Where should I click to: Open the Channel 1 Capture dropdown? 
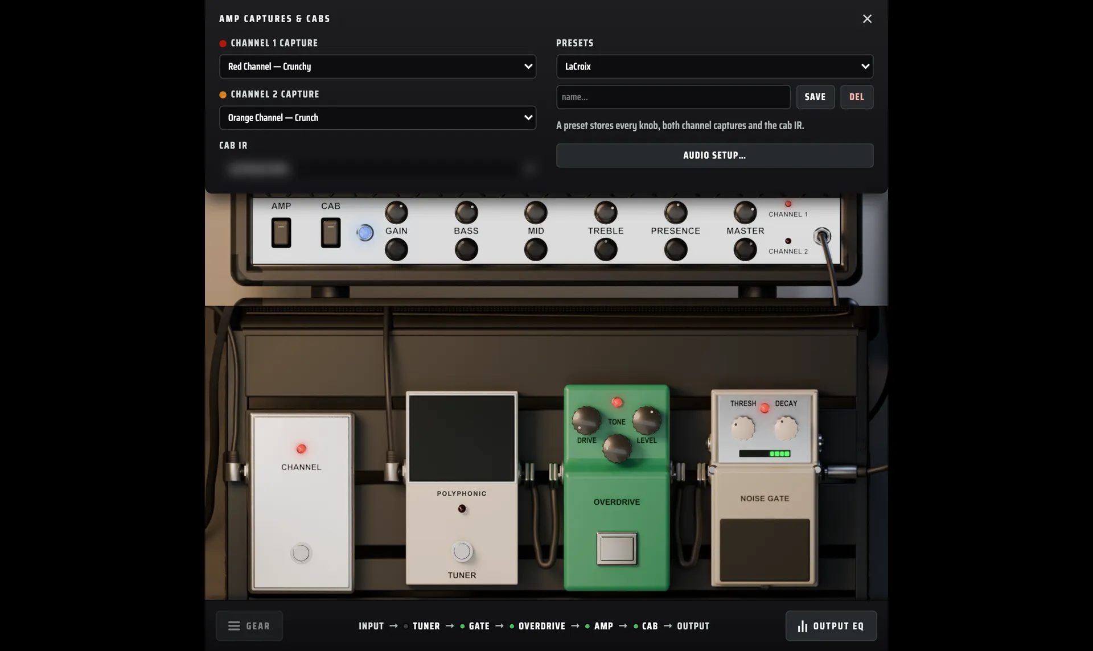(377, 67)
